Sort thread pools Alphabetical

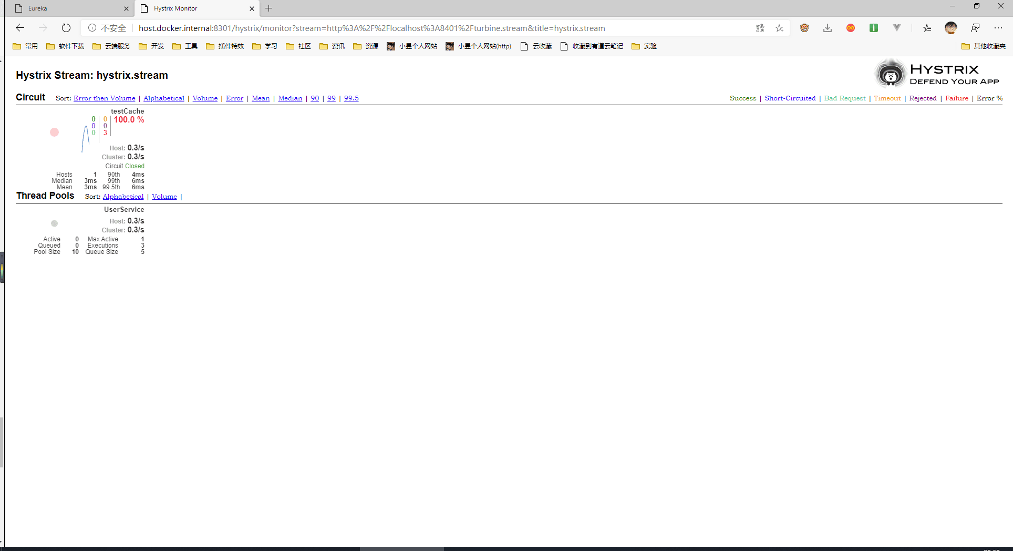point(123,197)
